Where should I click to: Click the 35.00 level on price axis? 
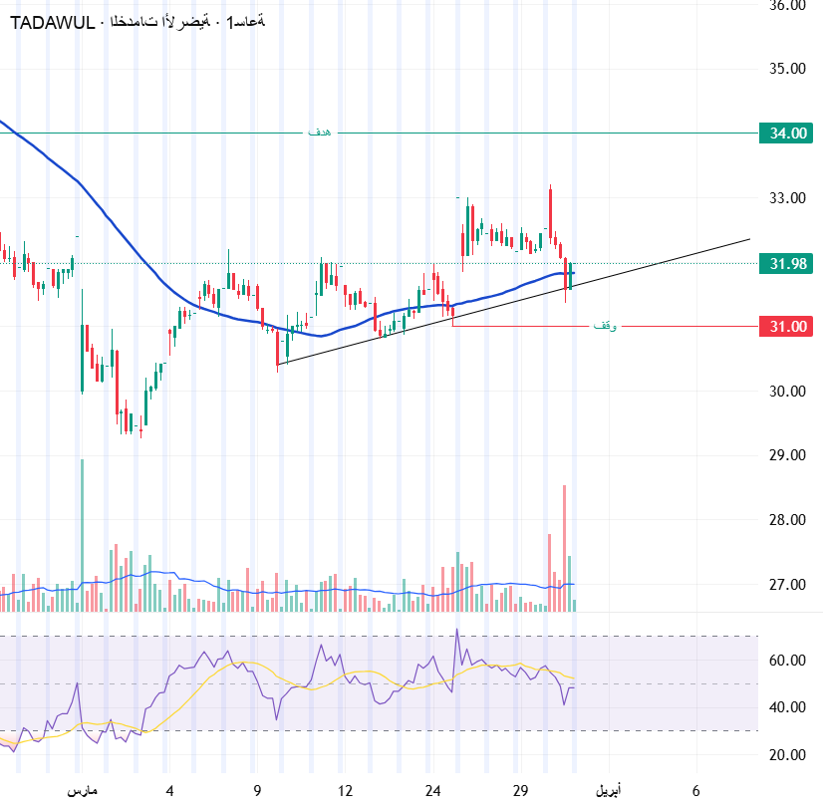(x=787, y=69)
